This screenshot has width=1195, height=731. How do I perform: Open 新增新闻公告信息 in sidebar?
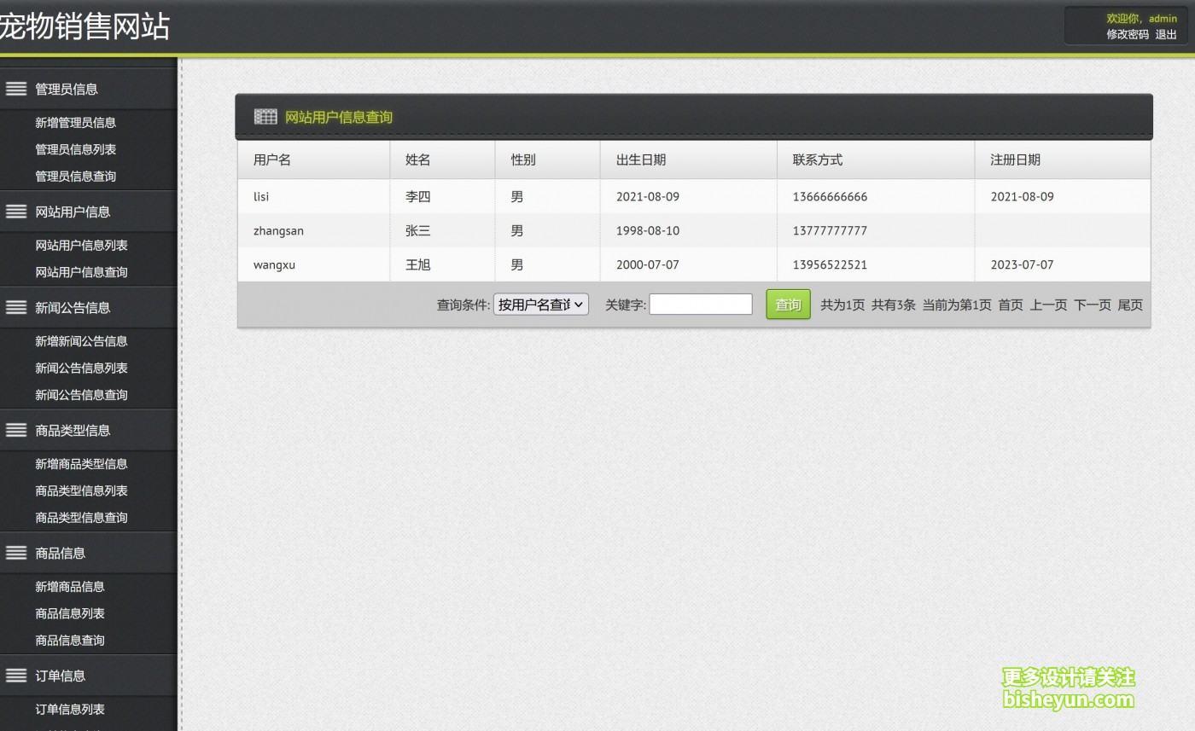(81, 341)
